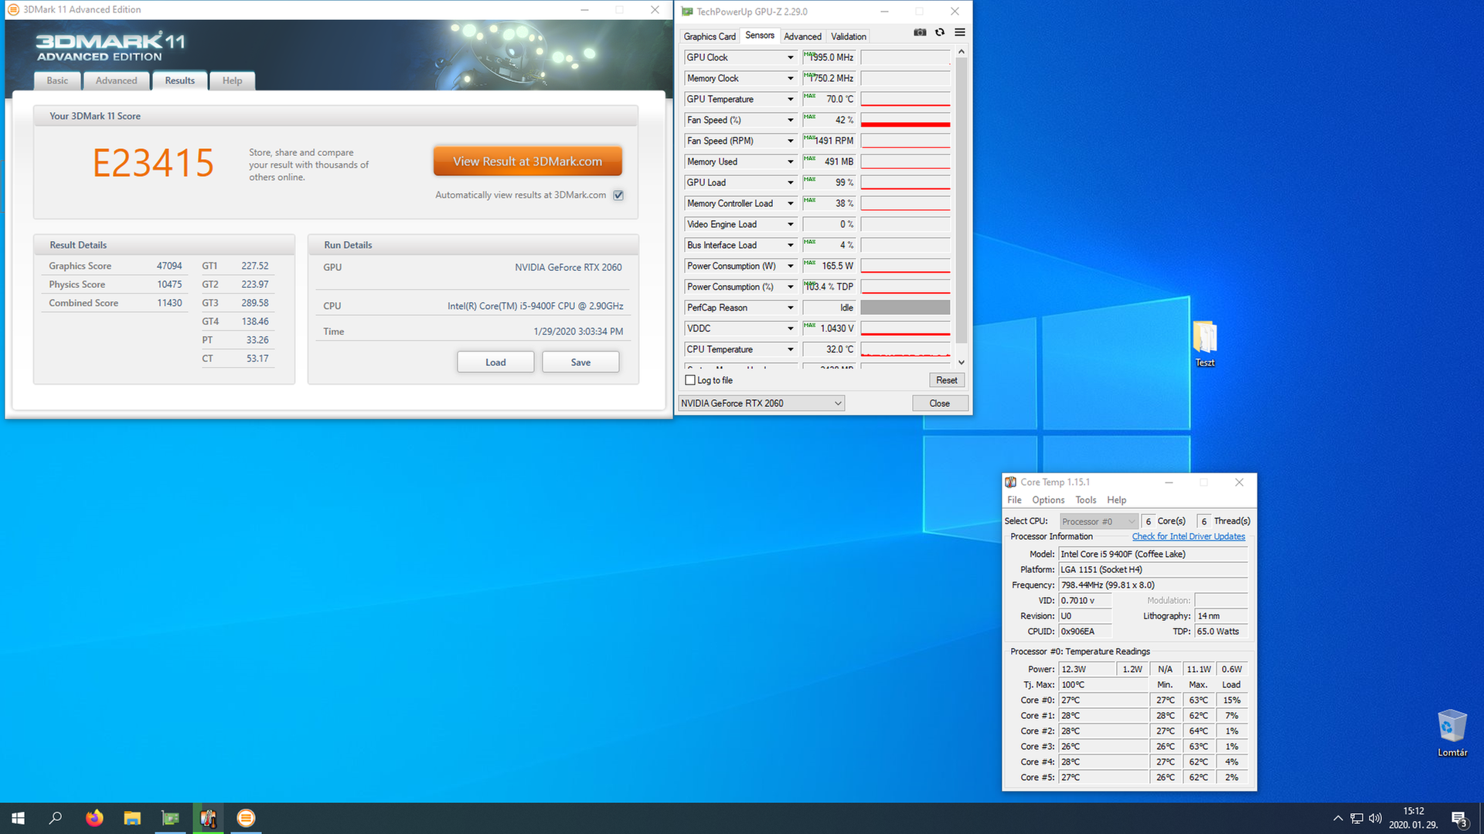Open the Power Consumption (W) dropdown
The image size is (1484, 834).
tap(791, 266)
